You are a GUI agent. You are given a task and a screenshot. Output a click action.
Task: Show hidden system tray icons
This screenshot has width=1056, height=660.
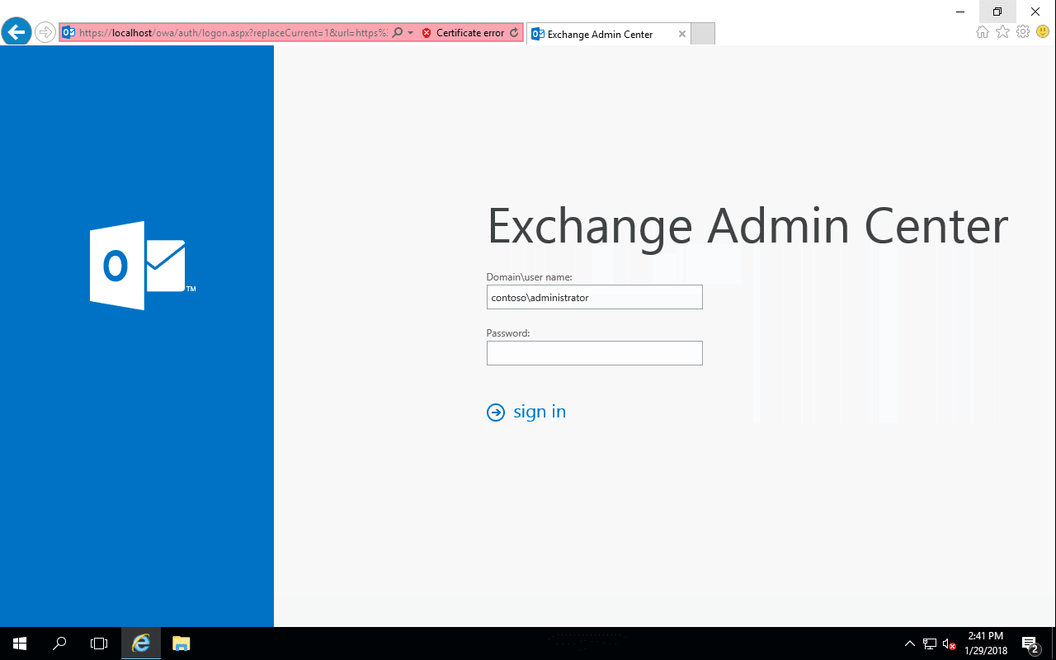coord(910,643)
